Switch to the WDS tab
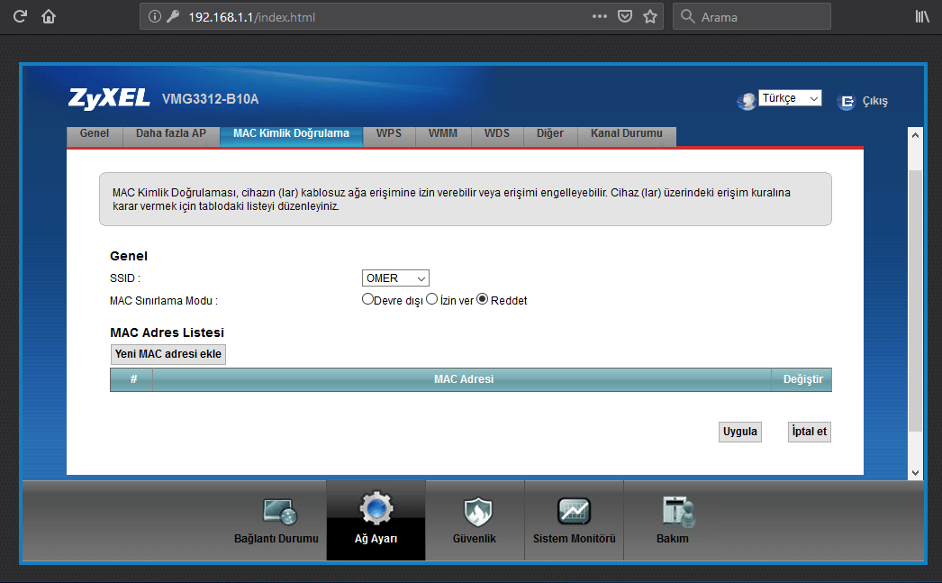The height and width of the screenshot is (583, 942). (497, 134)
